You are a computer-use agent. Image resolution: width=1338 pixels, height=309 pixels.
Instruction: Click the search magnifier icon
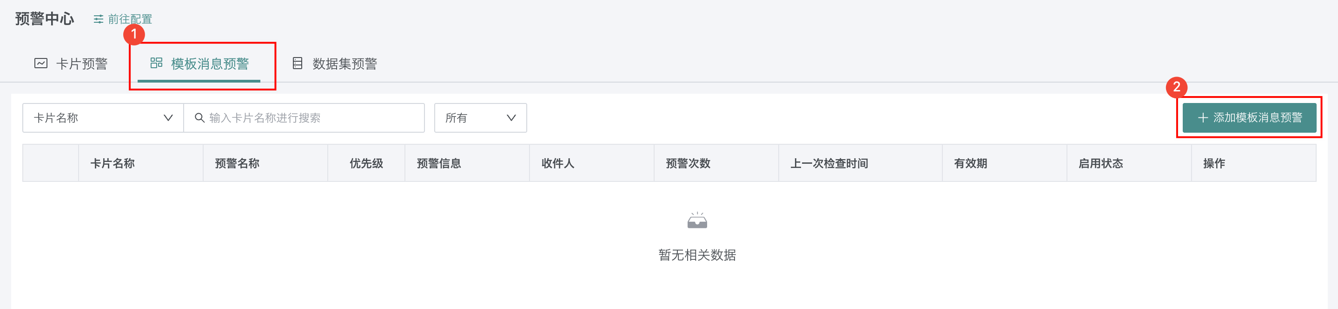(199, 118)
